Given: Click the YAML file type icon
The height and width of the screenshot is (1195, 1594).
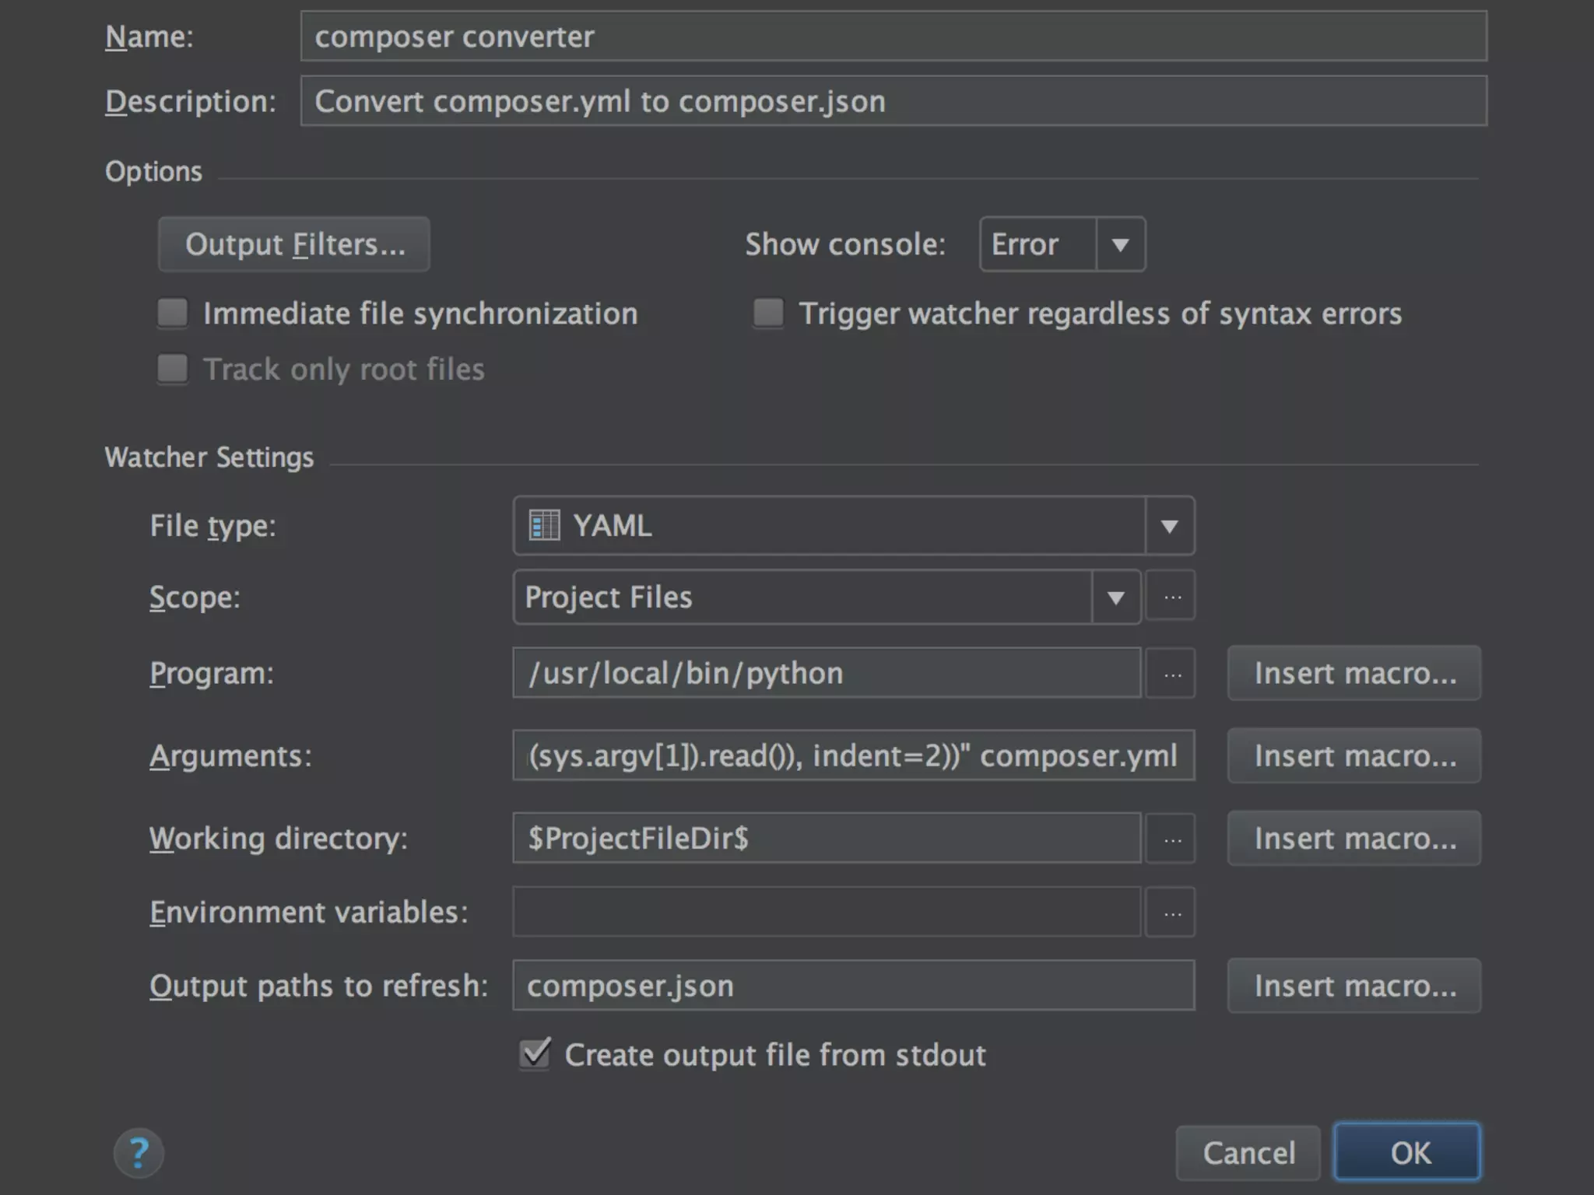Looking at the screenshot, I should (x=544, y=525).
